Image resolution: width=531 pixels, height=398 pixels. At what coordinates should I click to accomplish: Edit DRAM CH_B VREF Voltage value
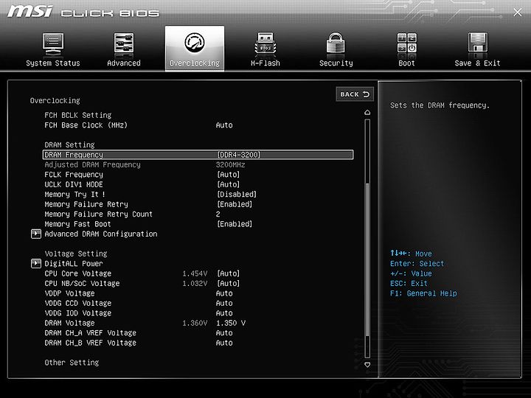[x=224, y=343]
